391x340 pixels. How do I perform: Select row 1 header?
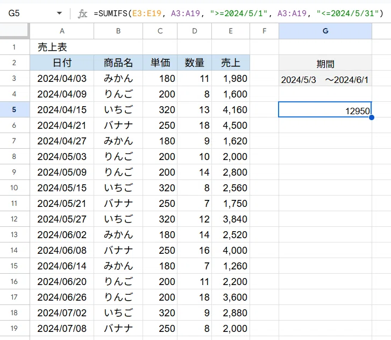point(15,47)
